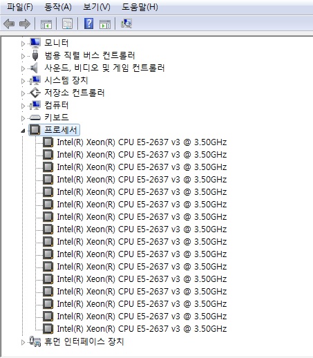Open the Properties toolbar icon
313x358 pixels.
67,23
